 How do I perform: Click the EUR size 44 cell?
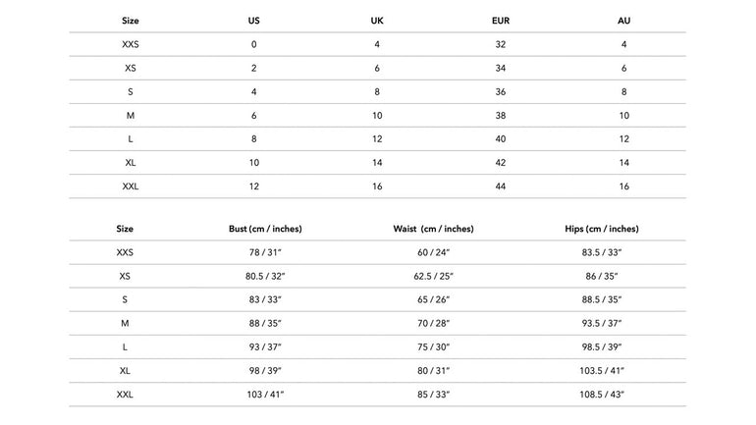[501, 186]
